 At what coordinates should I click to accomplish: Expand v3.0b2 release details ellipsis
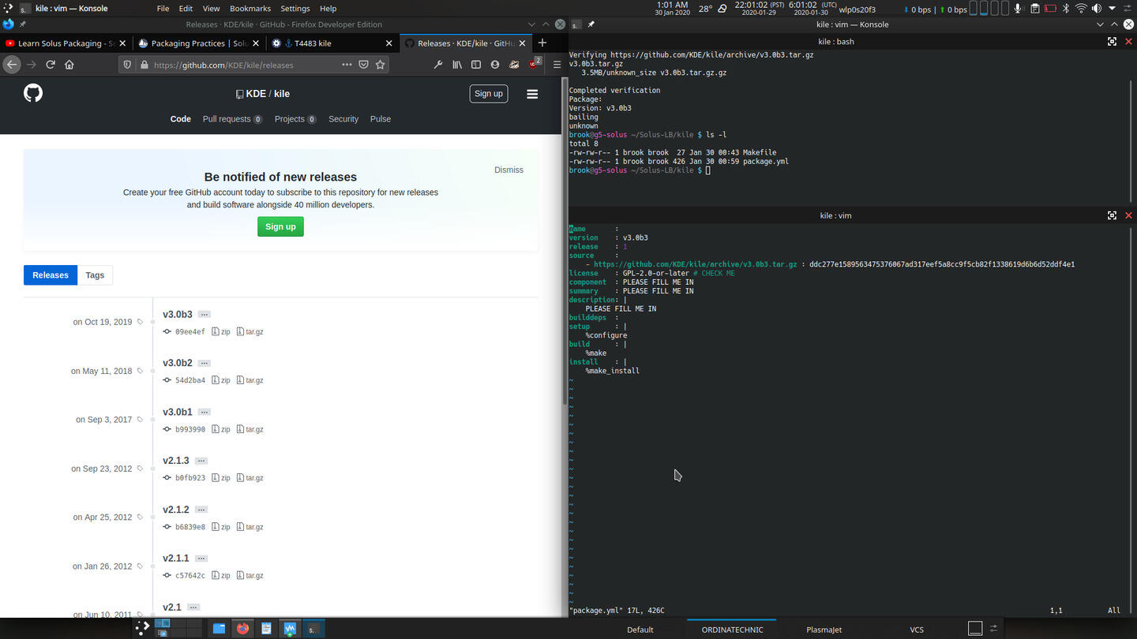pos(205,364)
